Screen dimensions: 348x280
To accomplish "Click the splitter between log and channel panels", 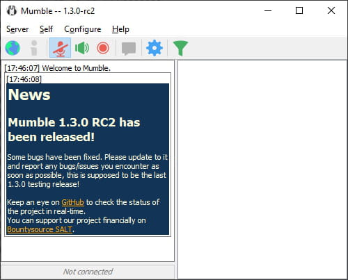I will click(x=176, y=170).
